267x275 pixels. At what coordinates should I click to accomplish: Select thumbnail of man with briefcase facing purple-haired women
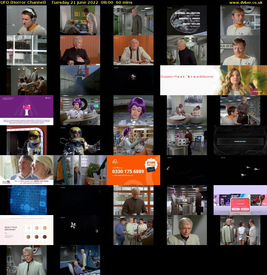pos(187,200)
